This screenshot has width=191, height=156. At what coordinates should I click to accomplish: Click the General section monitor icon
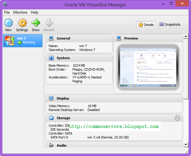[51, 38]
